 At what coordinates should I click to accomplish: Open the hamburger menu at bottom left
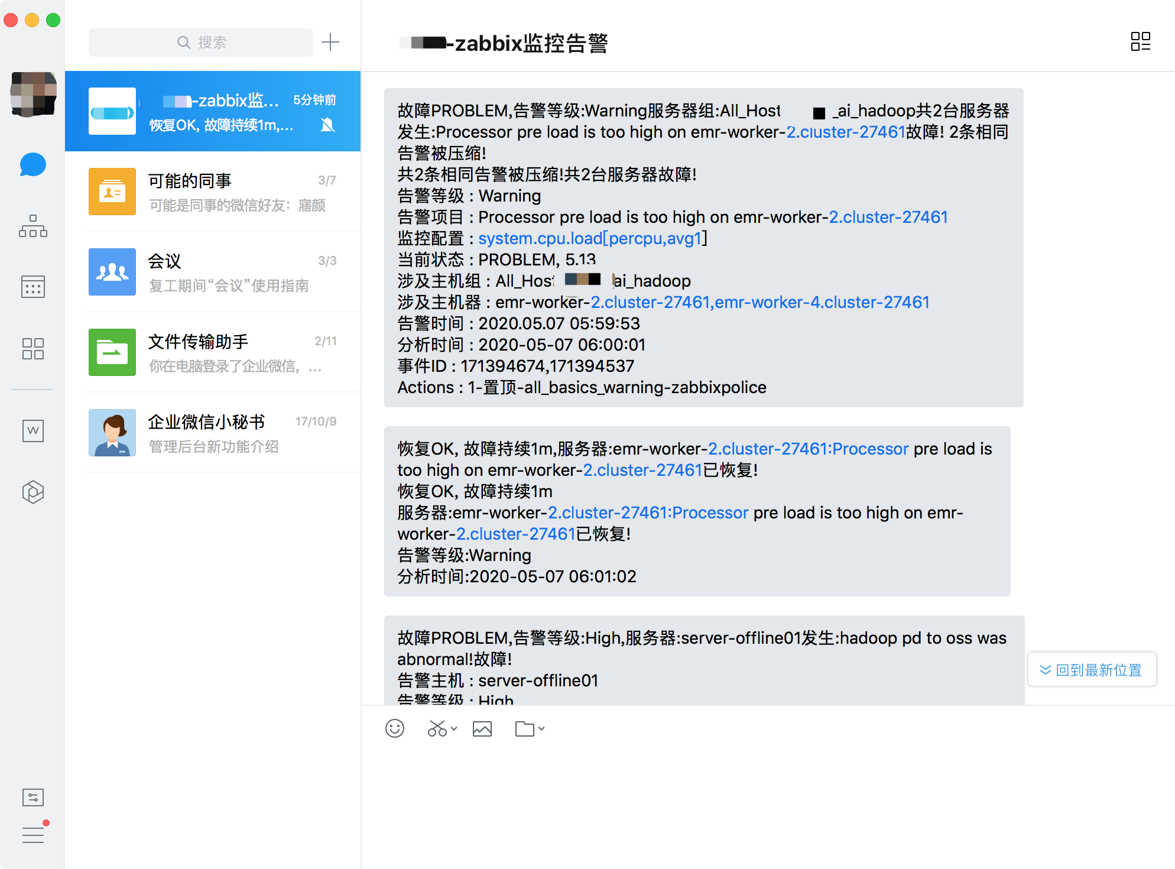pyautogui.click(x=33, y=835)
